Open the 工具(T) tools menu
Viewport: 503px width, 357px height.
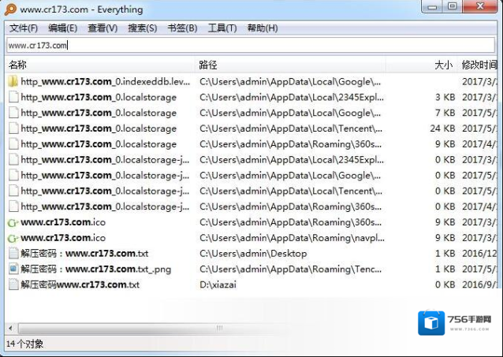pos(222,28)
